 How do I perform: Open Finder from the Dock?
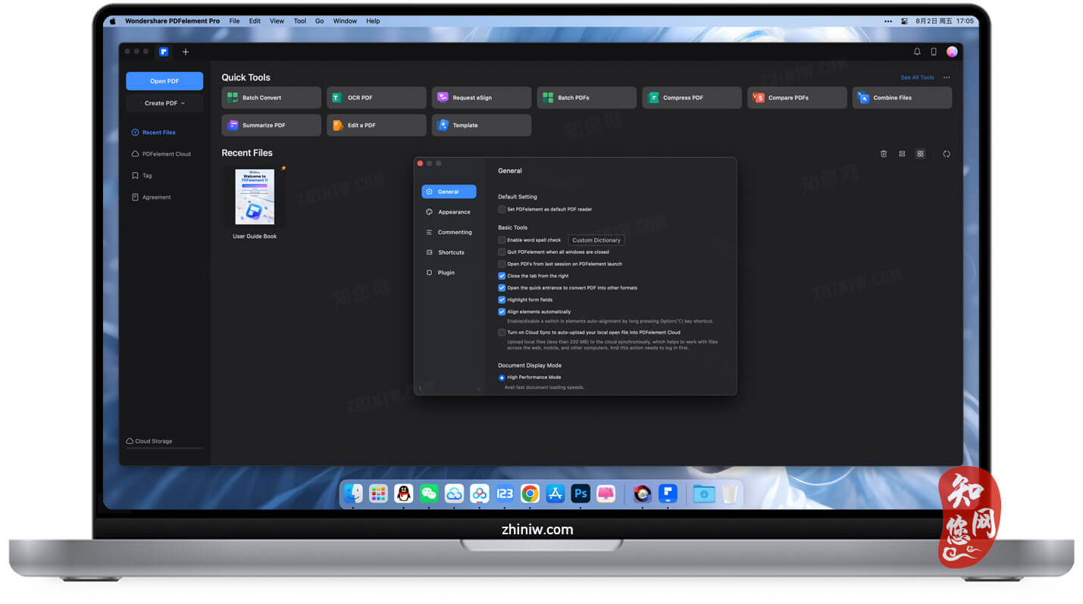point(353,494)
